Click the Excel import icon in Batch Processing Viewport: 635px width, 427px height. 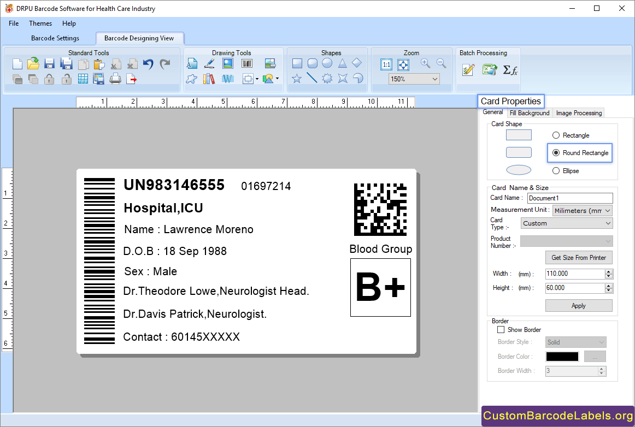pos(490,69)
